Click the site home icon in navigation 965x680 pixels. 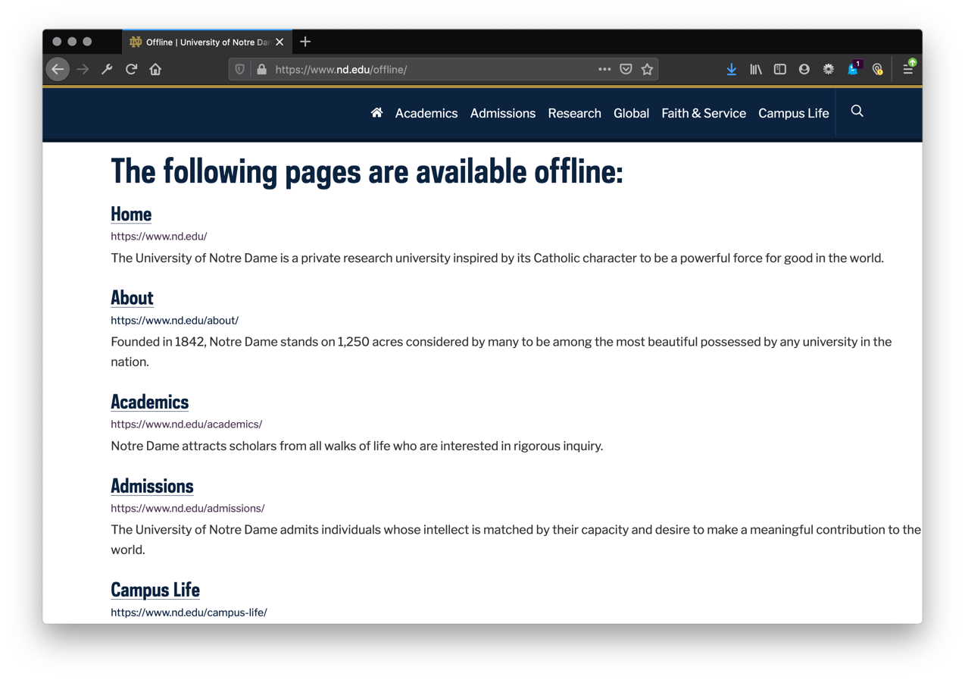[376, 113]
